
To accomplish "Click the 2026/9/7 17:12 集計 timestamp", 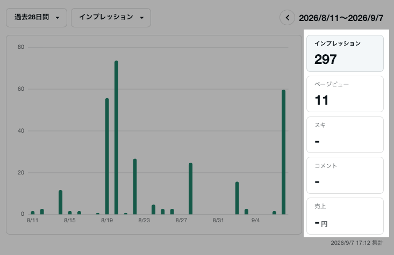I will click(x=357, y=243).
